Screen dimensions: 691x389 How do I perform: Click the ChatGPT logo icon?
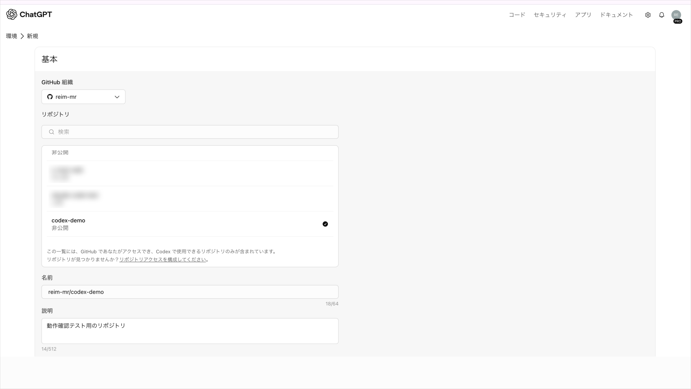point(12,14)
